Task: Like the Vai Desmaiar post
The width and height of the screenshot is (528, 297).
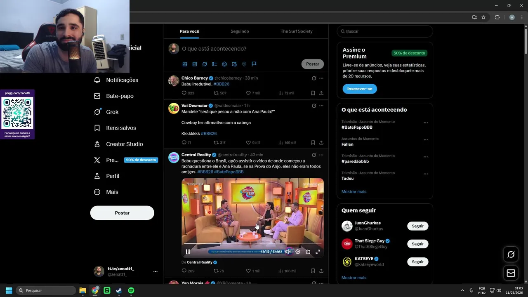Action: pyautogui.click(x=248, y=143)
